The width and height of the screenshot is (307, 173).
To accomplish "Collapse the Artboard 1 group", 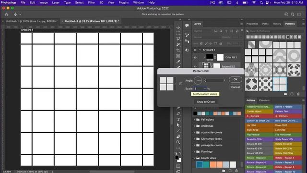I will (200, 50).
